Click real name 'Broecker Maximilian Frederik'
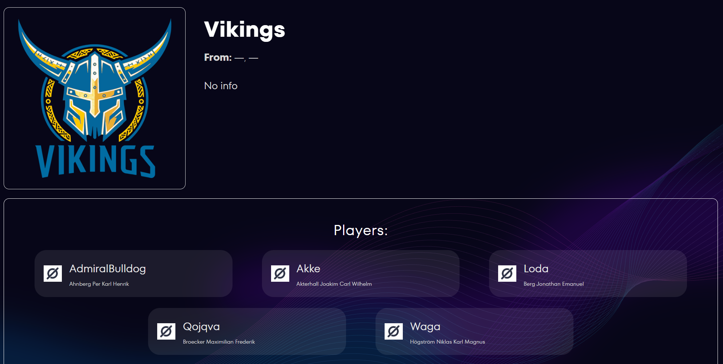This screenshot has width=723, height=364. (219, 342)
